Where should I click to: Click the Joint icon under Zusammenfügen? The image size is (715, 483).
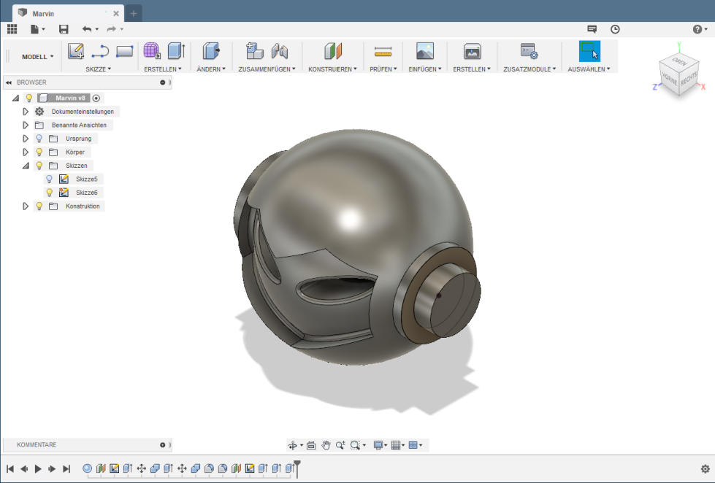(x=280, y=51)
